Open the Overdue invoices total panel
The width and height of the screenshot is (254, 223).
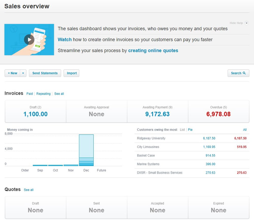(x=218, y=111)
